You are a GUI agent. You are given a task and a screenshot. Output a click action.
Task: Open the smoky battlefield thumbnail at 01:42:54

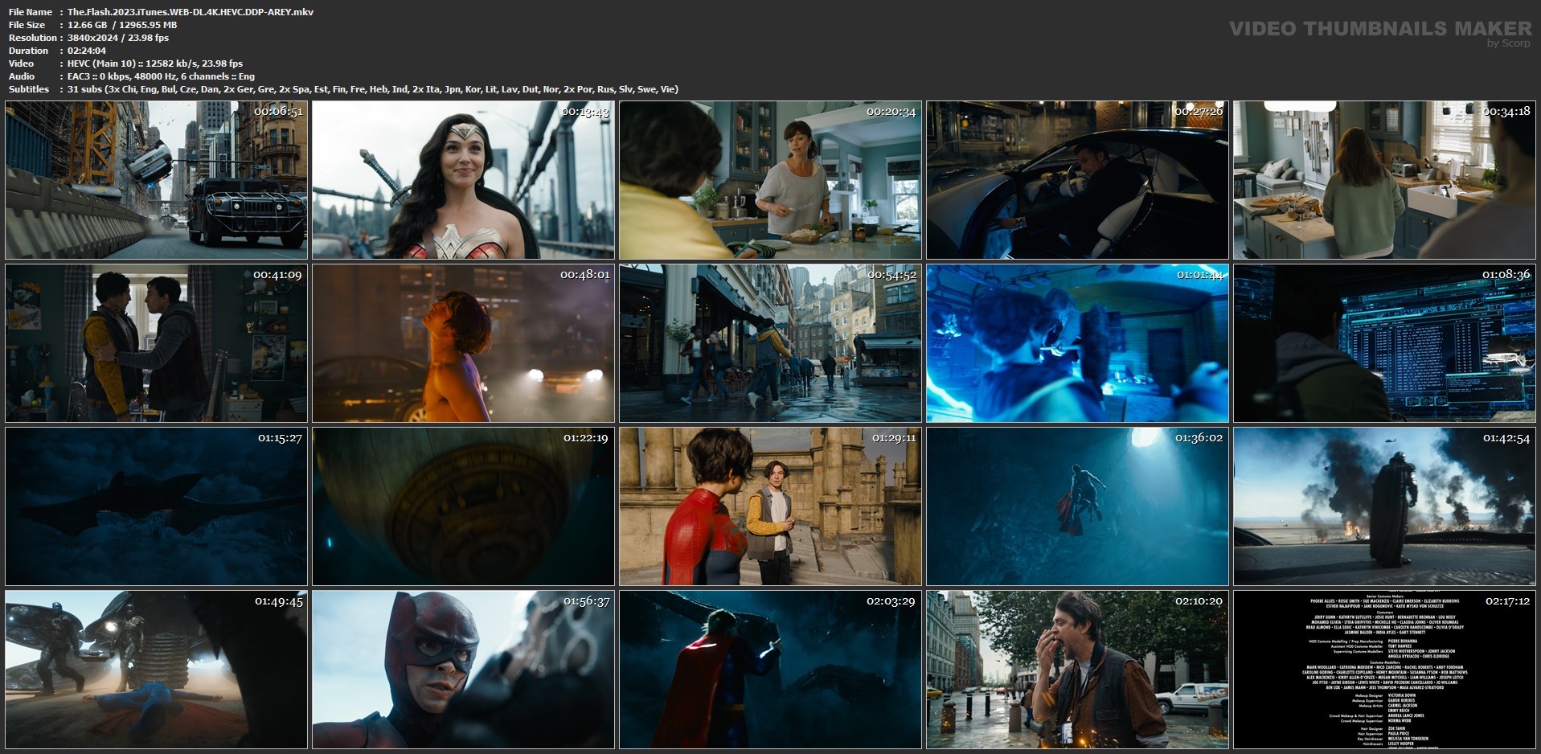click(x=1384, y=506)
